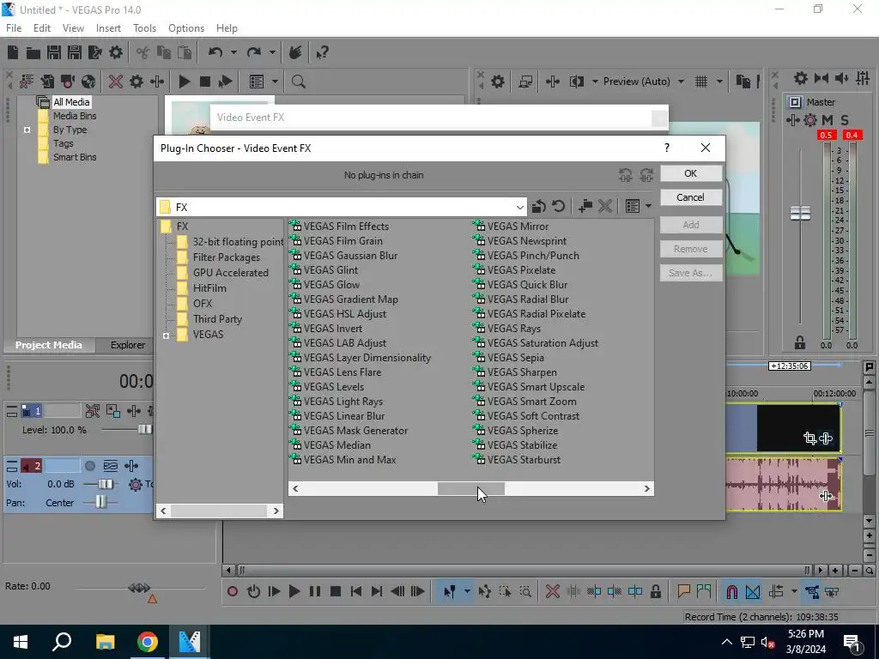The width and height of the screenshot is (879, 659).
Task: Open the Tools menu
Action: (144, 28)
